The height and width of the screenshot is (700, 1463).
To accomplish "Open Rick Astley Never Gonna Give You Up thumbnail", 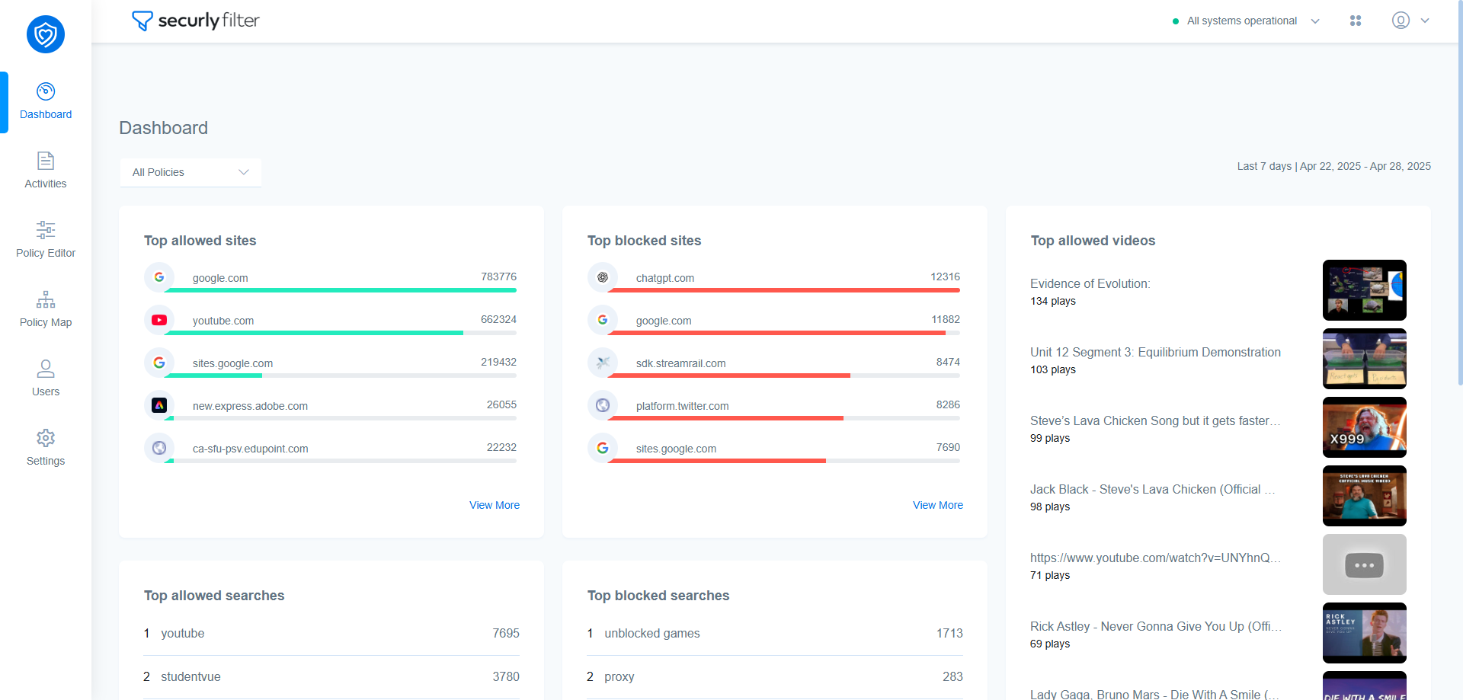I will pos(1364,633).
